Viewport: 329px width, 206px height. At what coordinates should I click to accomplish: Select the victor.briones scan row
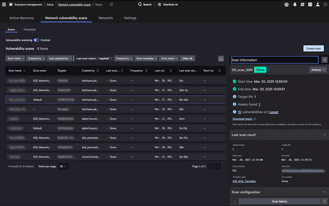pos(115,157)
